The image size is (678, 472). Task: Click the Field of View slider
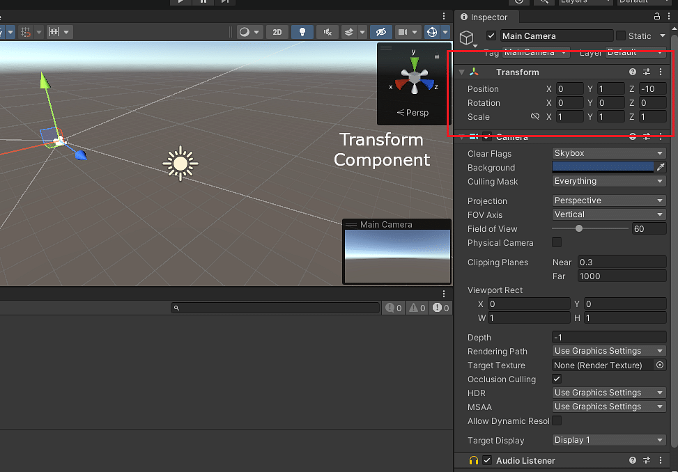(590, 228)
